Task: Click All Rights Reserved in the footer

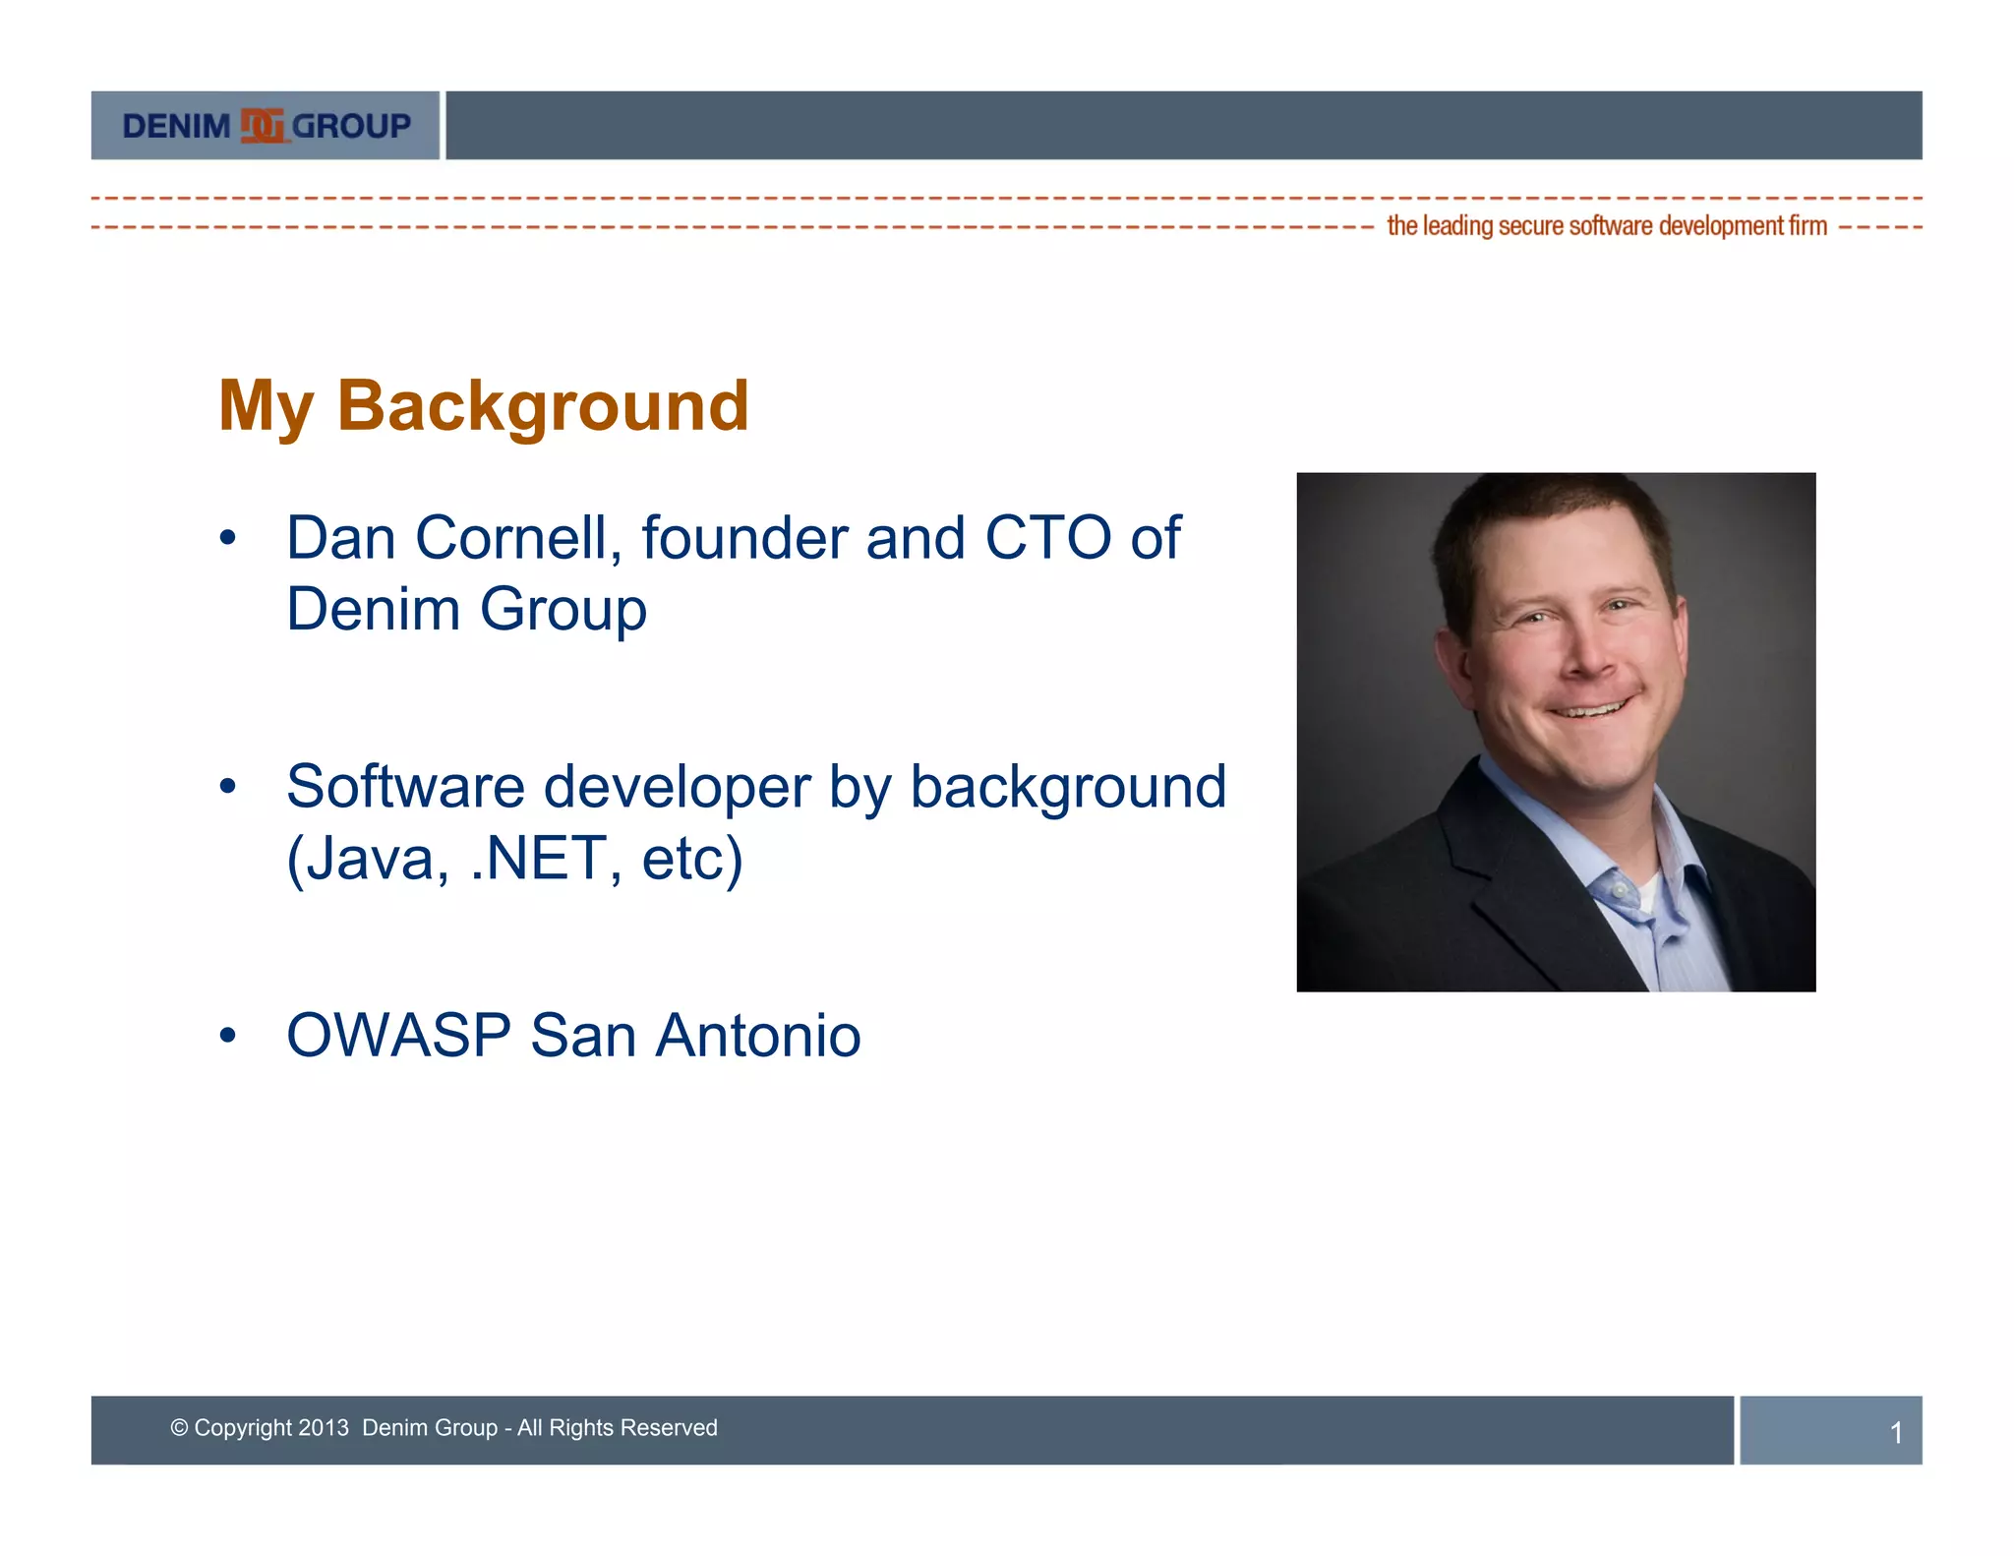Action: 618,1427
